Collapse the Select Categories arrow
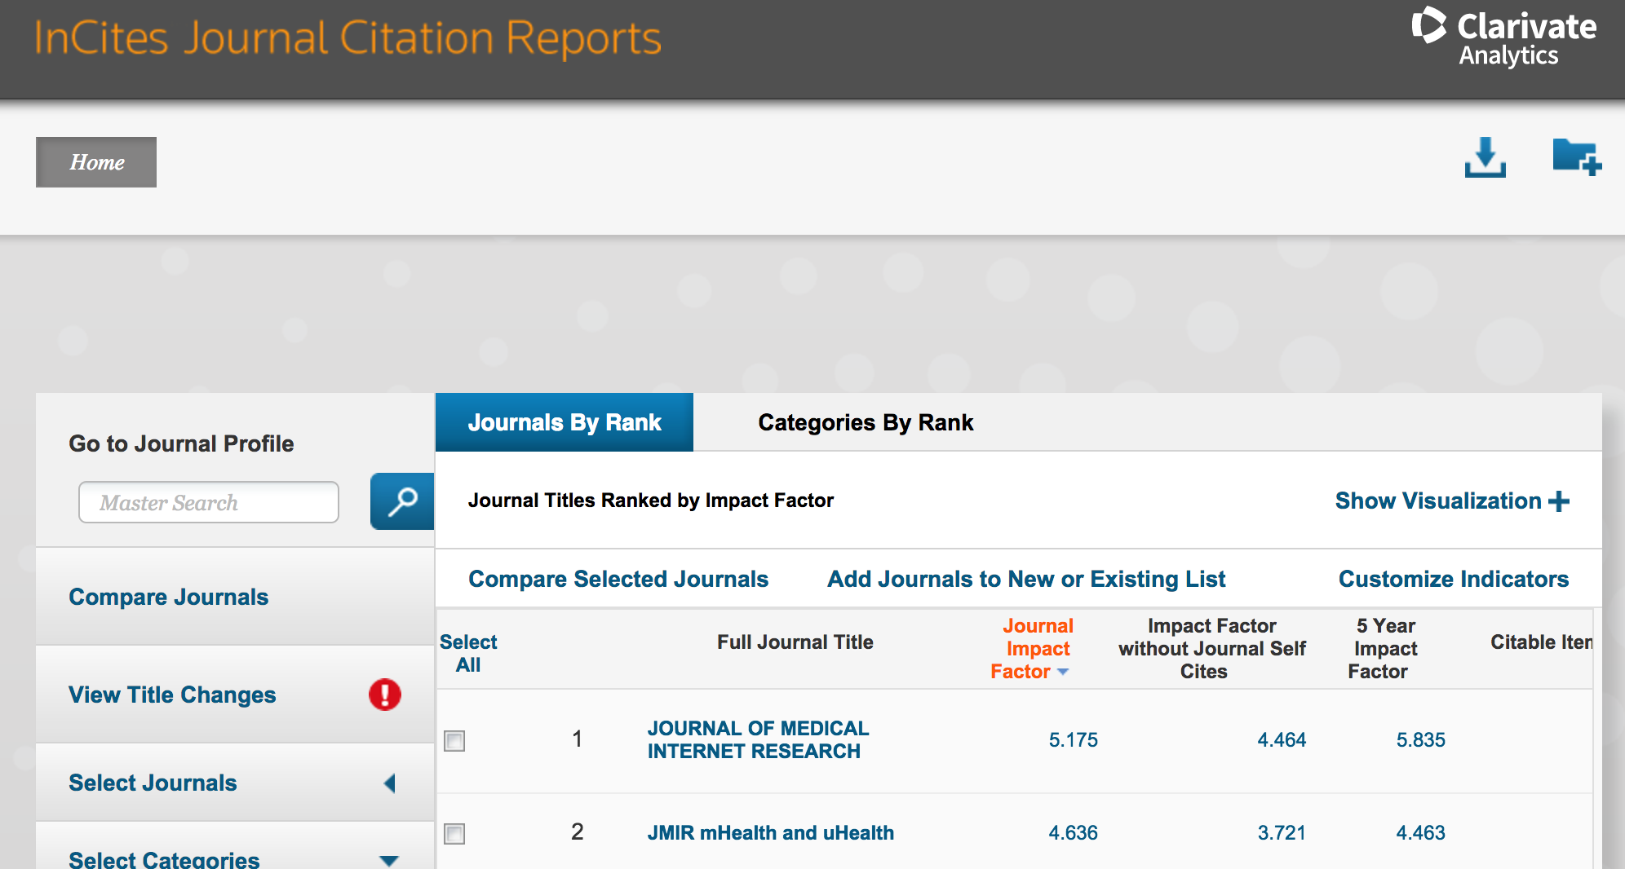The image size is (1625, 869). (389, 860)
